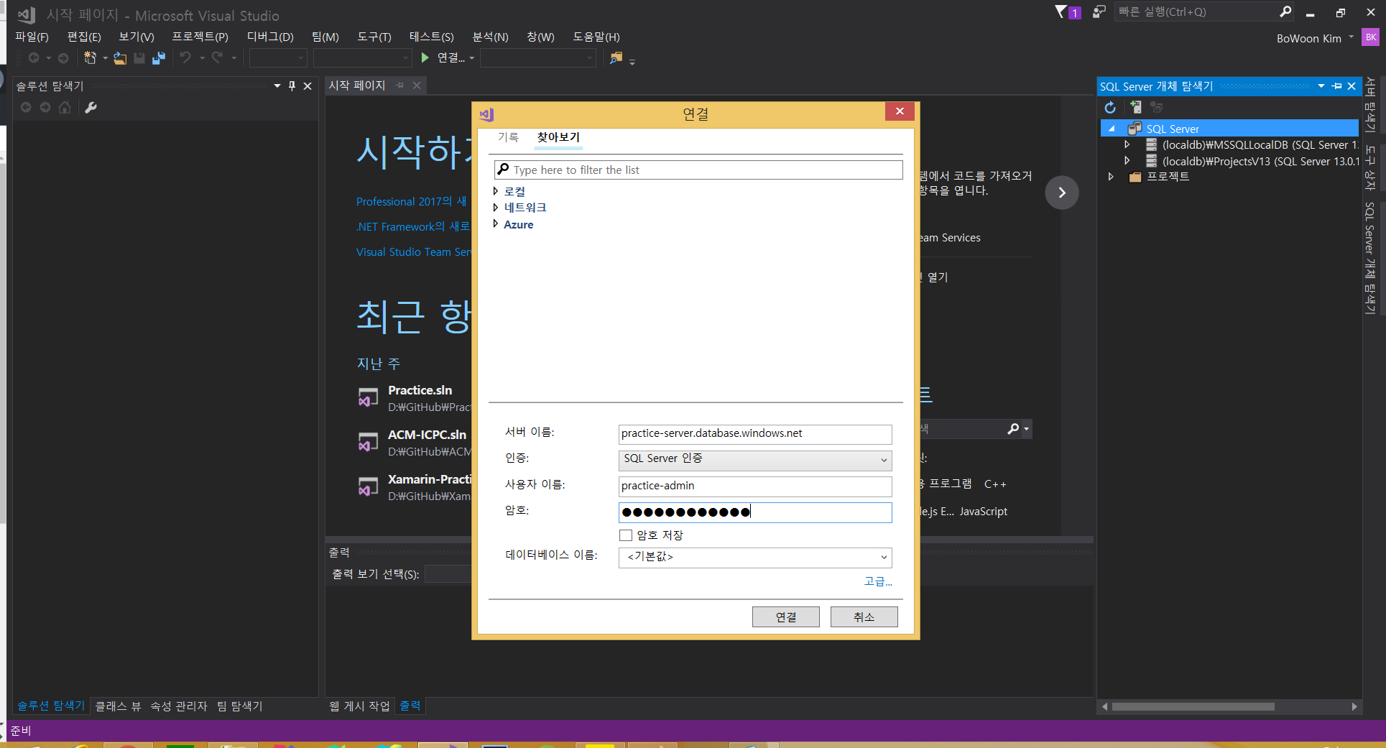
Task: Click the 암호 password field
Action: tap(754, 512)
